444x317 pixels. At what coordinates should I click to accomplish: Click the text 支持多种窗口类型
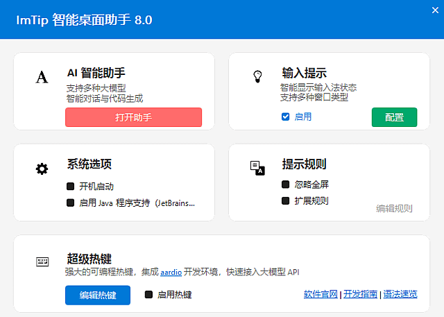(x=314, y=97)
